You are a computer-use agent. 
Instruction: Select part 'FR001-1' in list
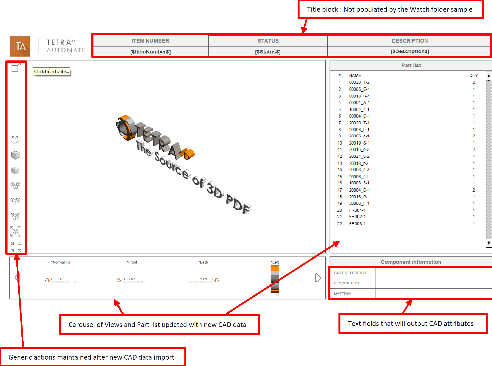[357, 210]
